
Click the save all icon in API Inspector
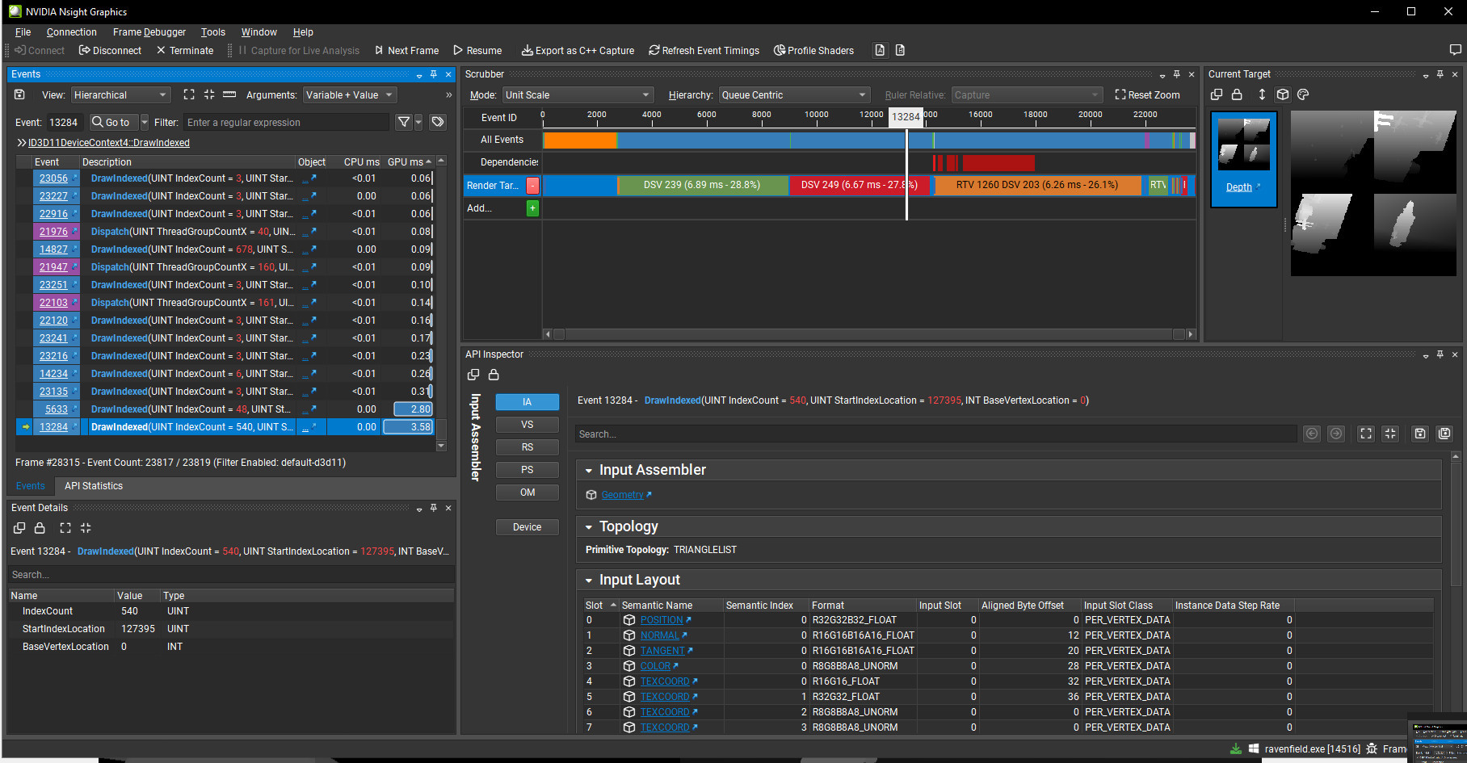point(1444,434)
